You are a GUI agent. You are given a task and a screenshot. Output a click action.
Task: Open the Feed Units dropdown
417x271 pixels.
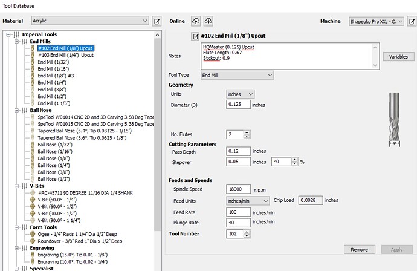[248, 201]
